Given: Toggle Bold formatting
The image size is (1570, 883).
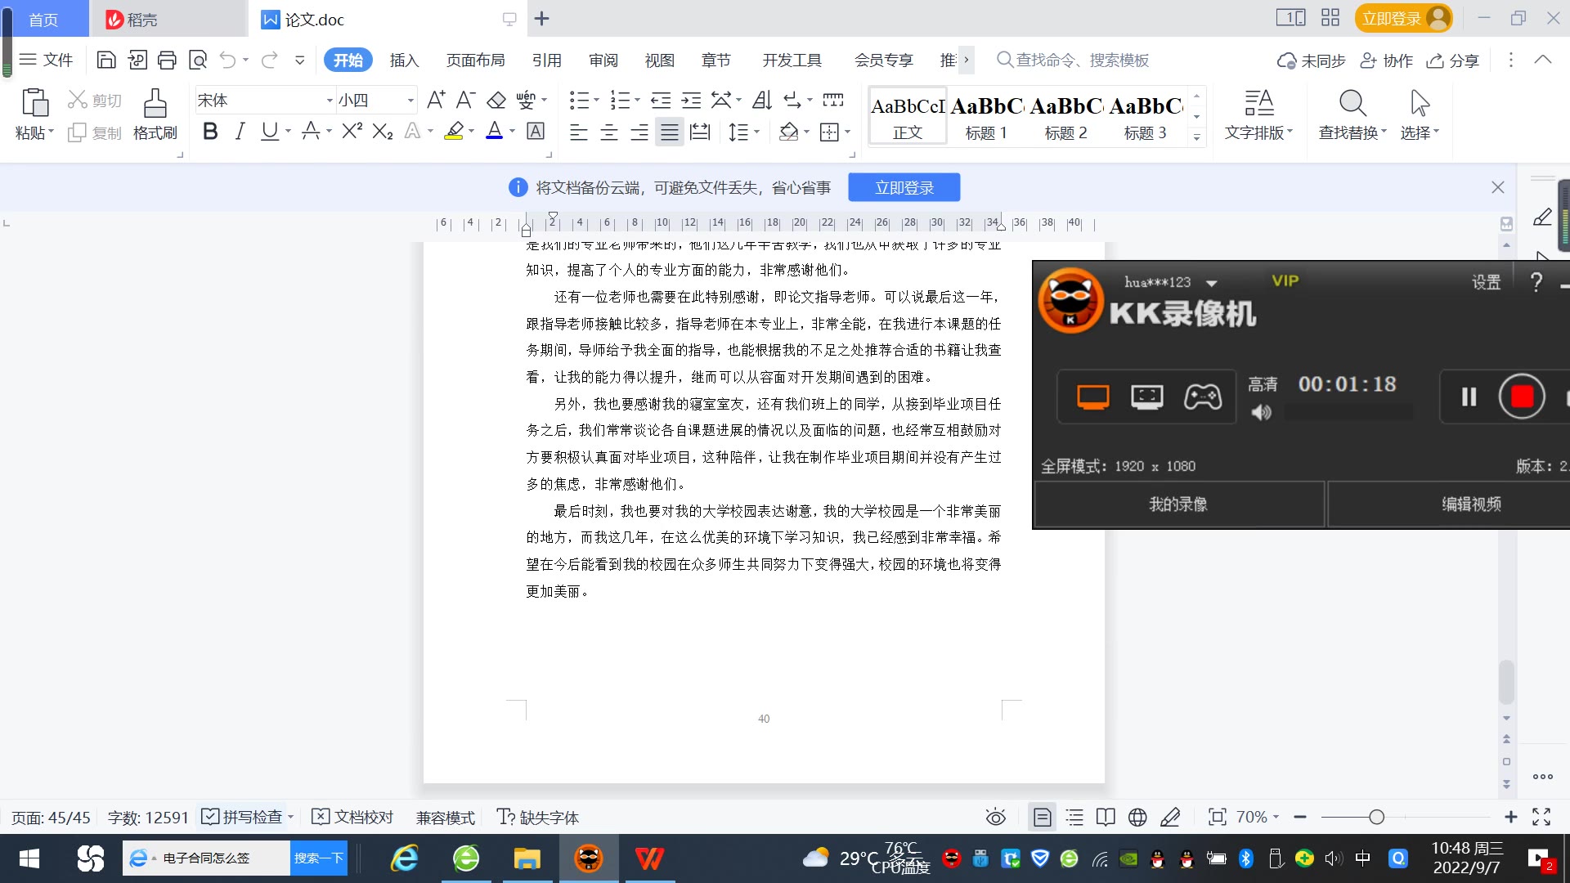Looking at the screenshot, I should 210,132.
